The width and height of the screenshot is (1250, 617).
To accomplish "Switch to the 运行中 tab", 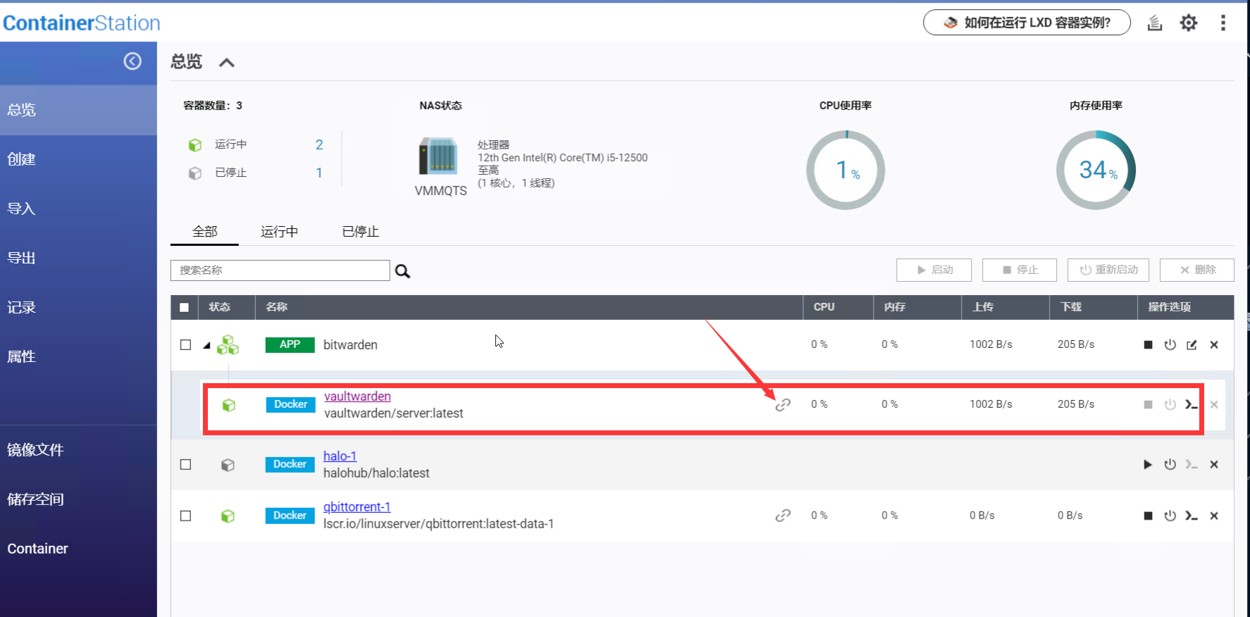I will point(279,232).
